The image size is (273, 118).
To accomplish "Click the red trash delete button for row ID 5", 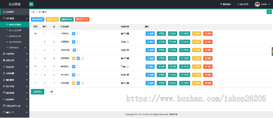I will pos(208,66).
